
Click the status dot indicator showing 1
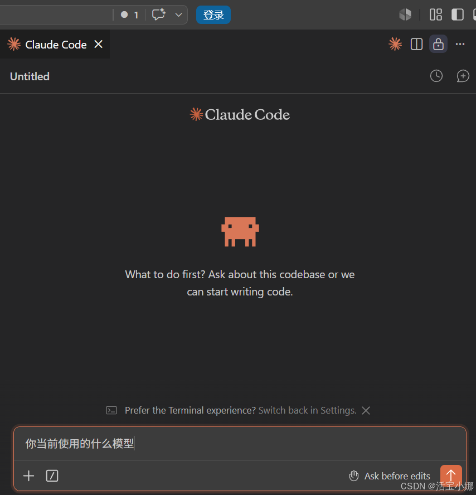tap(129, 15)
